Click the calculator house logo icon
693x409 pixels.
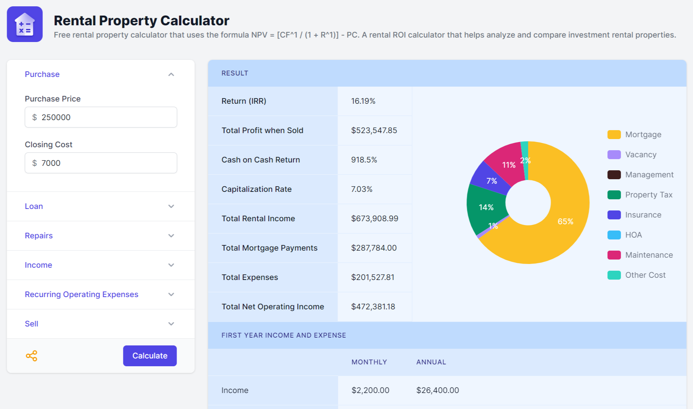tap(25, 24)
